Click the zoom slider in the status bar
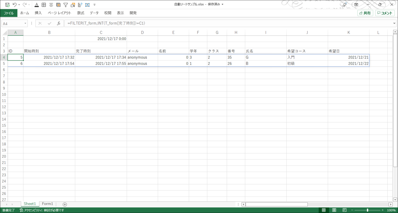Screen dimensions: 398x213 (x=367, y=210)
